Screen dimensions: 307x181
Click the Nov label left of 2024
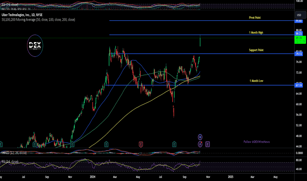point(70,177)
